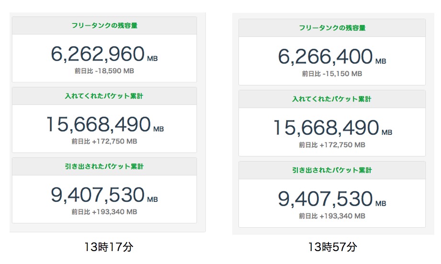441x264 pixels.
Task: Select 前日比 +193,340 MB in right panel
Action: [332, 216]
